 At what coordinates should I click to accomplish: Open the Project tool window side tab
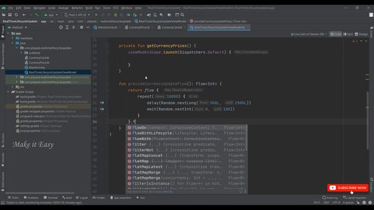[x=2, y=32]
